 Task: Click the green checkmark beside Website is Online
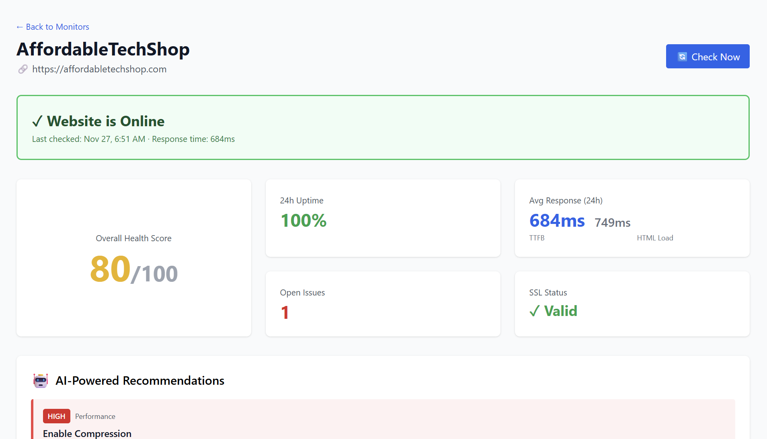pos(37,121)
